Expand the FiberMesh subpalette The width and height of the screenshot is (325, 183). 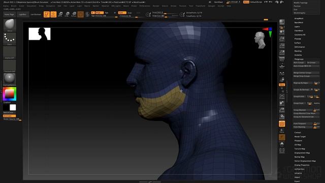[299, 30]
